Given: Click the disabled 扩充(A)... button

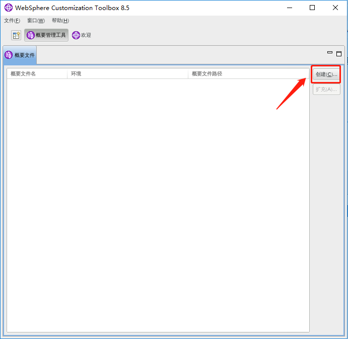Looking at the screenshot, I should 326,90.
